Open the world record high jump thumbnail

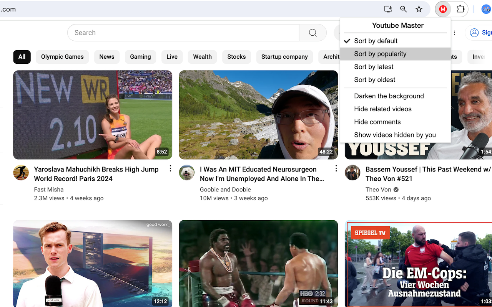tap(93, 115)
